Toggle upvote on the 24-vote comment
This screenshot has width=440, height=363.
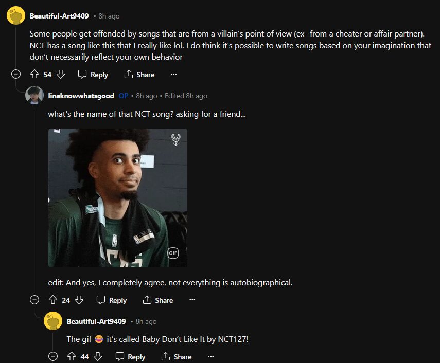[52, 300]
